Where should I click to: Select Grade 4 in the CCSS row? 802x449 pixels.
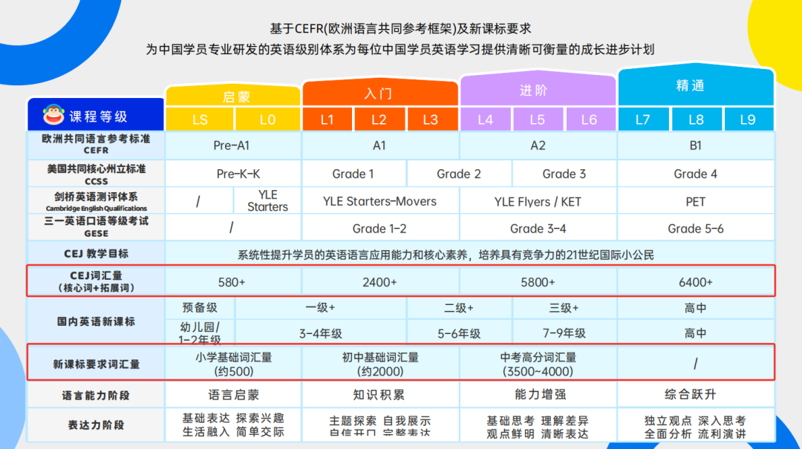tap(696, 174)
